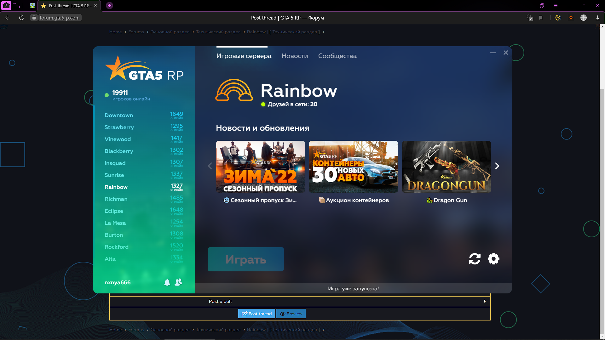Switch to Сообщества tab
The image size is (605, 340).
point(337,56)
